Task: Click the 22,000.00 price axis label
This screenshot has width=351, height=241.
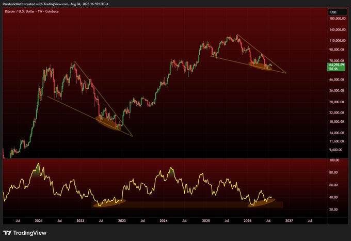Action: click(337, 113)
